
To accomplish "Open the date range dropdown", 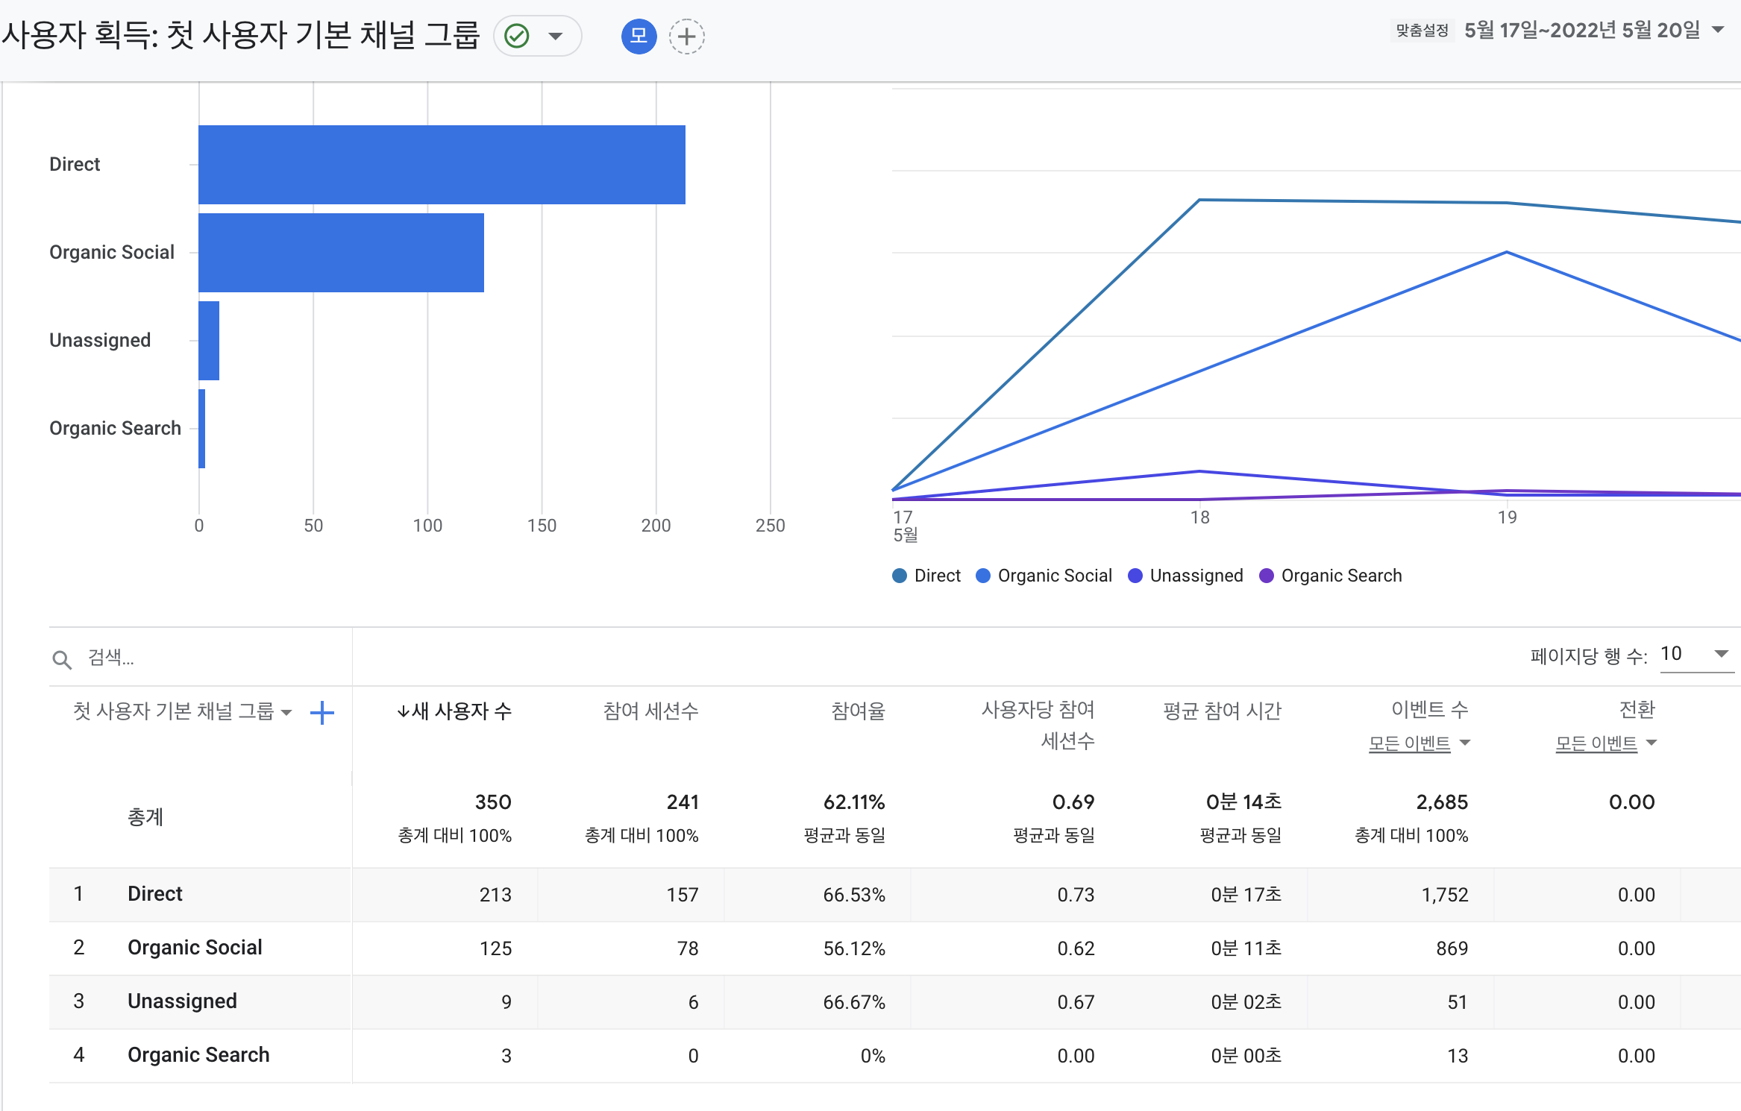I will coord(1718,30).
